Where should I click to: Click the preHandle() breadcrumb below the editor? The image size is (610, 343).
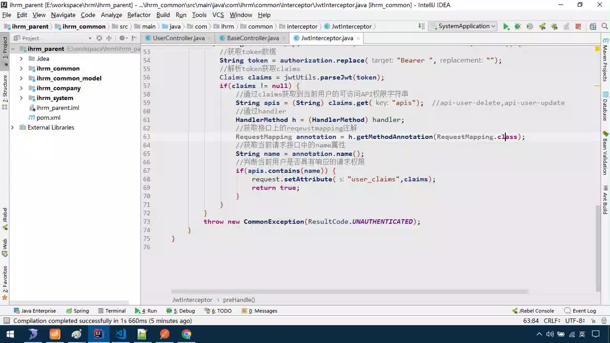[239, 300]
